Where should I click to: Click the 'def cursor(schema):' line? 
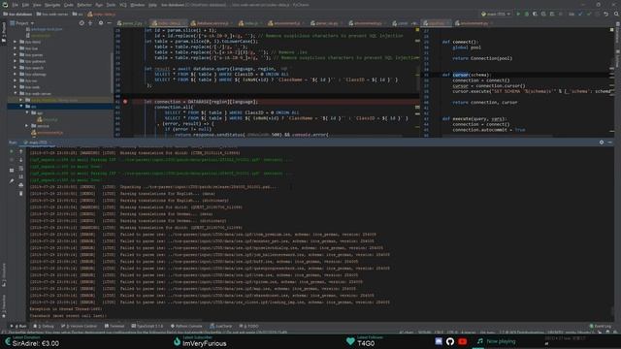pyautogui.click(x=467, y=75)
